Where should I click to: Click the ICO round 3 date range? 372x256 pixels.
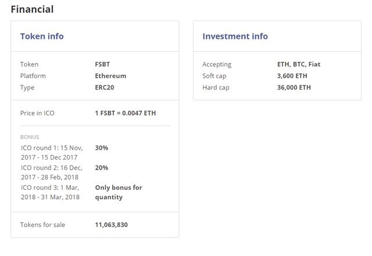50,193
